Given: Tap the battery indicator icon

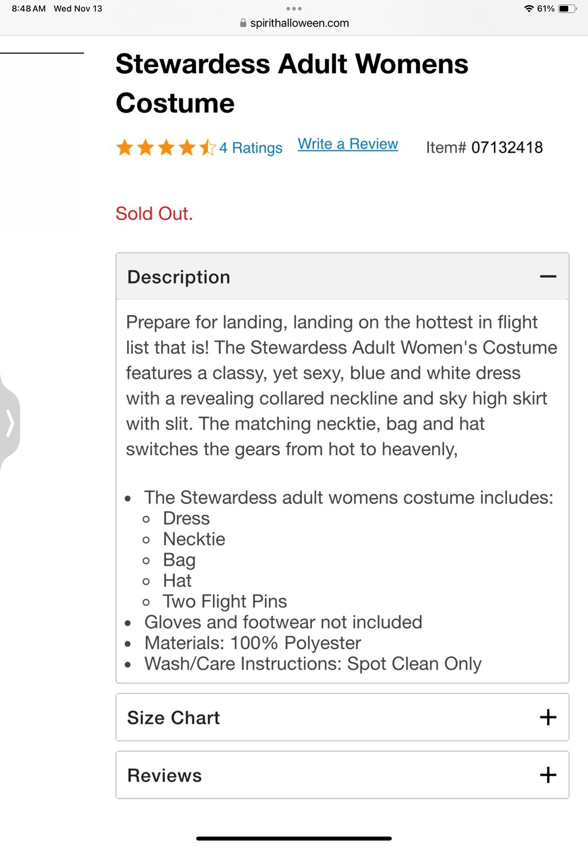Looking at the screenshot, I should [x=567, y=8].
